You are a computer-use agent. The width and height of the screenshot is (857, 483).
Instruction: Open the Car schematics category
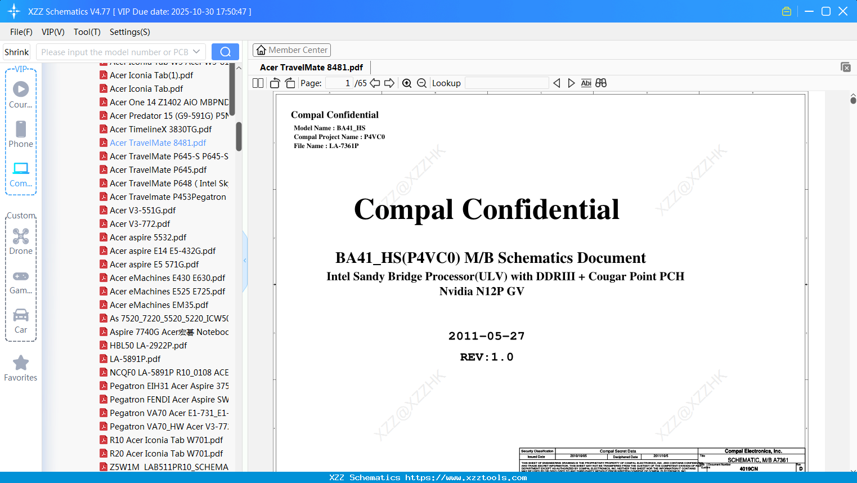click(x=21, y=321)
